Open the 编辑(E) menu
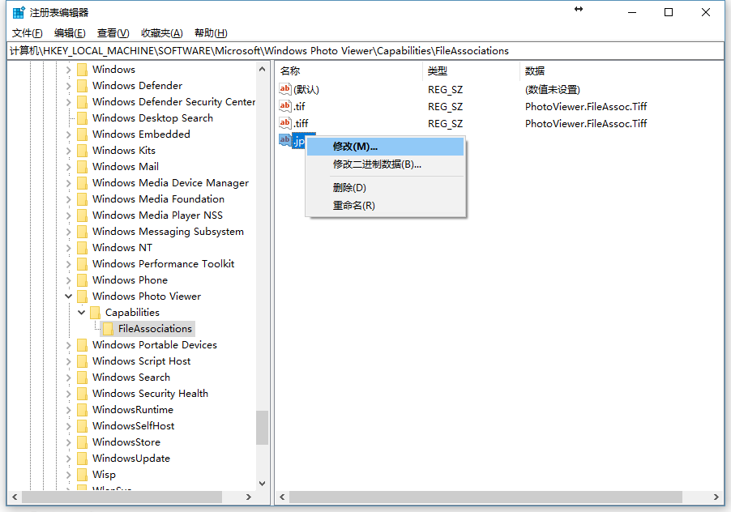 point(70,33)
